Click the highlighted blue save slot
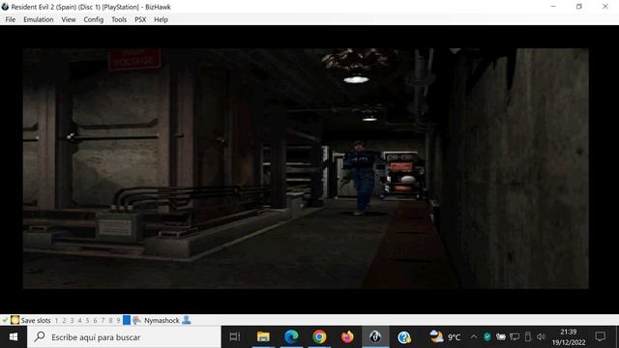619x348 pixels. [x=127, y=320]
